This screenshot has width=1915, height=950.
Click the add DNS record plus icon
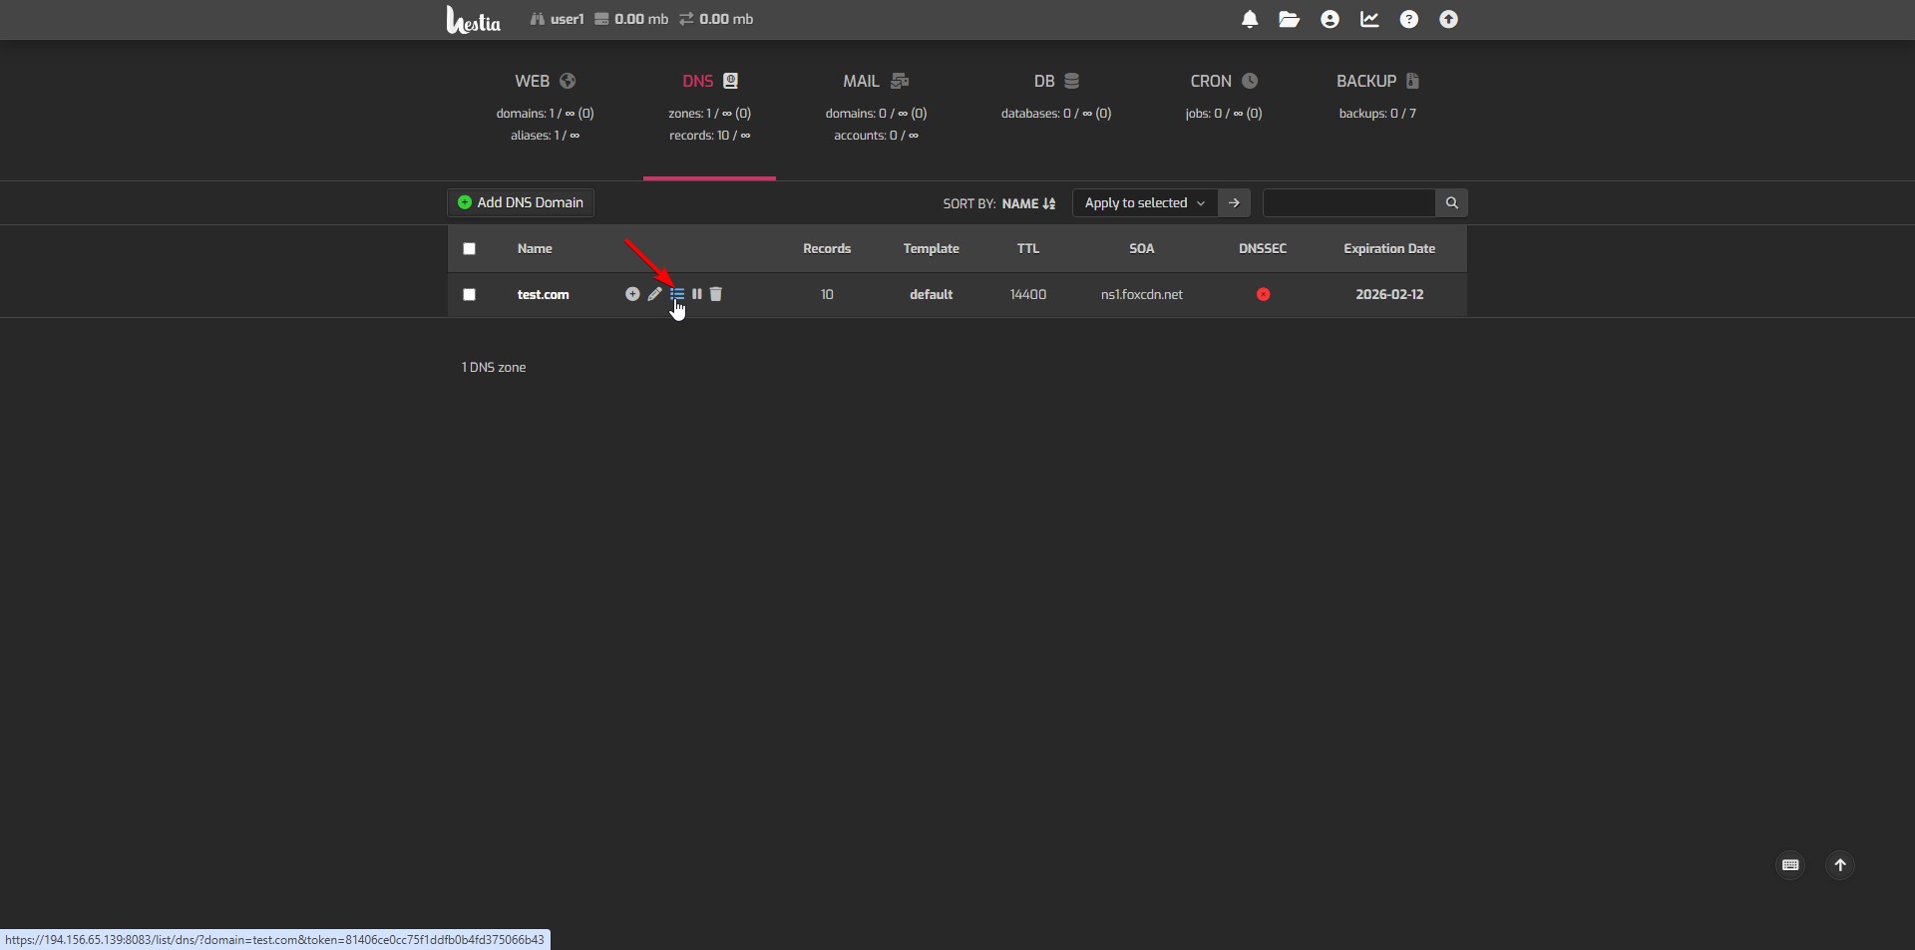(x=632, y=294)
